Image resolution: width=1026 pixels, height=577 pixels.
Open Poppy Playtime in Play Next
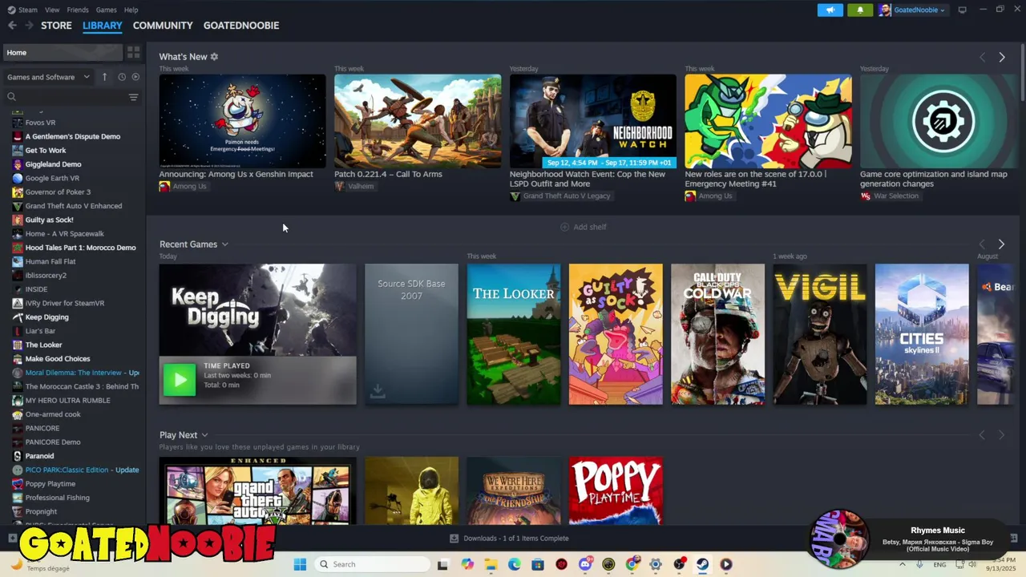point(616,490)
